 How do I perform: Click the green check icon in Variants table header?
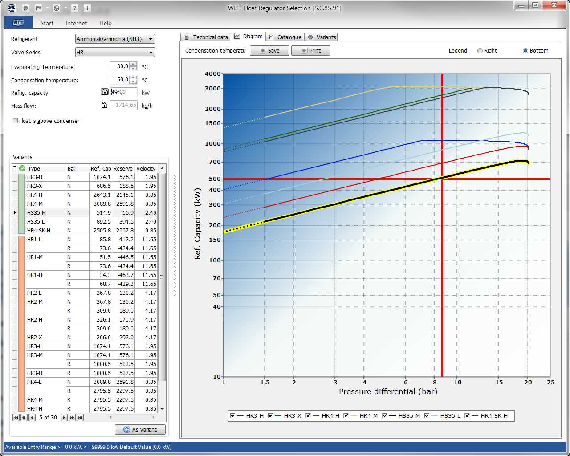(x=22, y=168)
